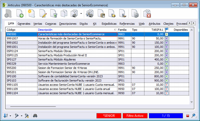The width and height of the screenshot is (200, 121).
Task: Open the forklift pallet document icon
Action: 112,13
